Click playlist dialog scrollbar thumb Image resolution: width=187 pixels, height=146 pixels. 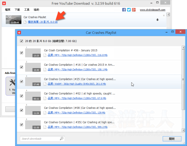click(x=183, y=80)
